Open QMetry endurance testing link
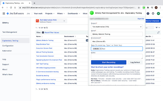 click(45, 84)
